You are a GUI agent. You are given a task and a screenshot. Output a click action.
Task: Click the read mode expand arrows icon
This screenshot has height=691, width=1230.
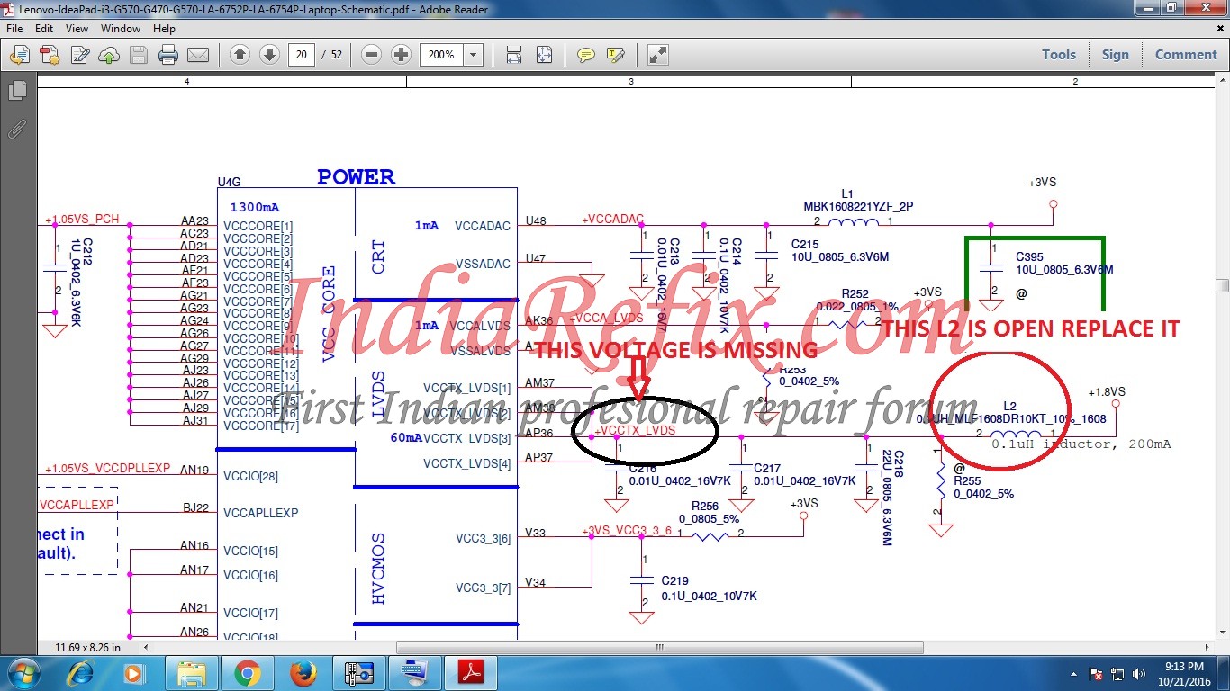pos(658,55)
